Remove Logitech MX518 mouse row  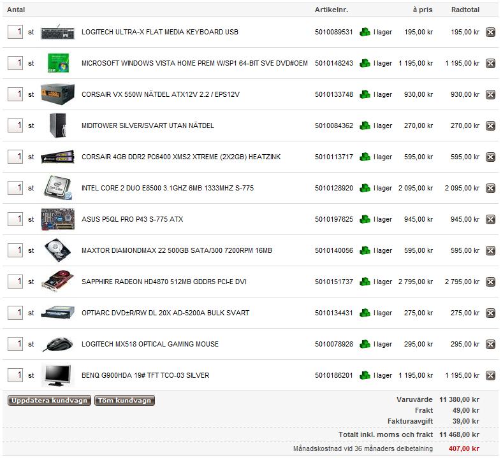(x=490, y=344)
